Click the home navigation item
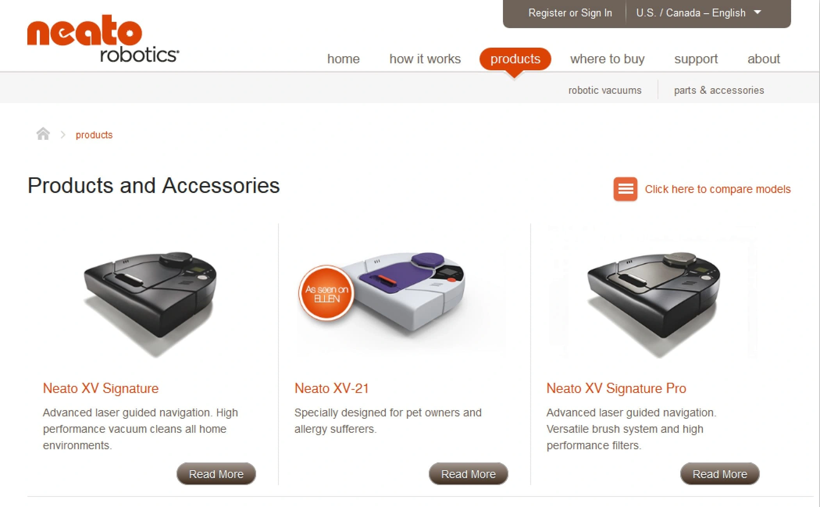This screenshot has height=507, width=820. pyautogui.click(x=343, y=59)
